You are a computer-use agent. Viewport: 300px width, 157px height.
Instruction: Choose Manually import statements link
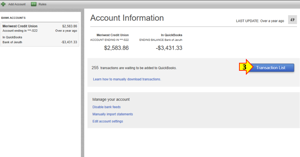(x=113, y=114)
